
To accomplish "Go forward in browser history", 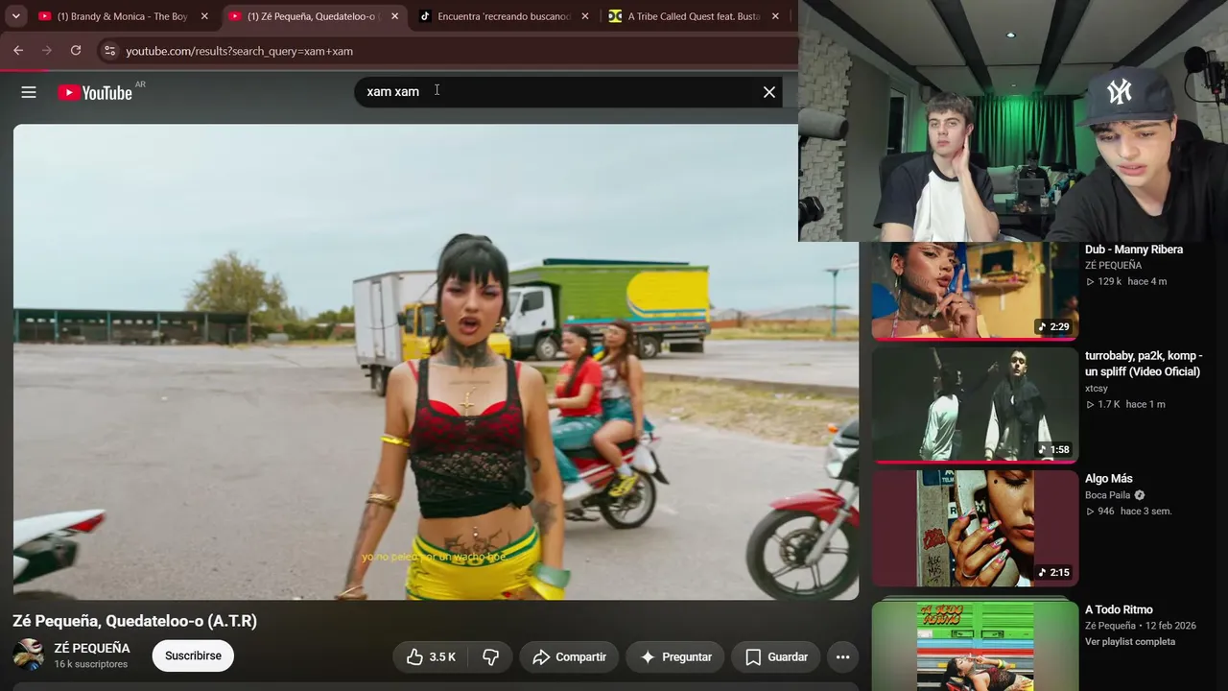I will [47, 51].
